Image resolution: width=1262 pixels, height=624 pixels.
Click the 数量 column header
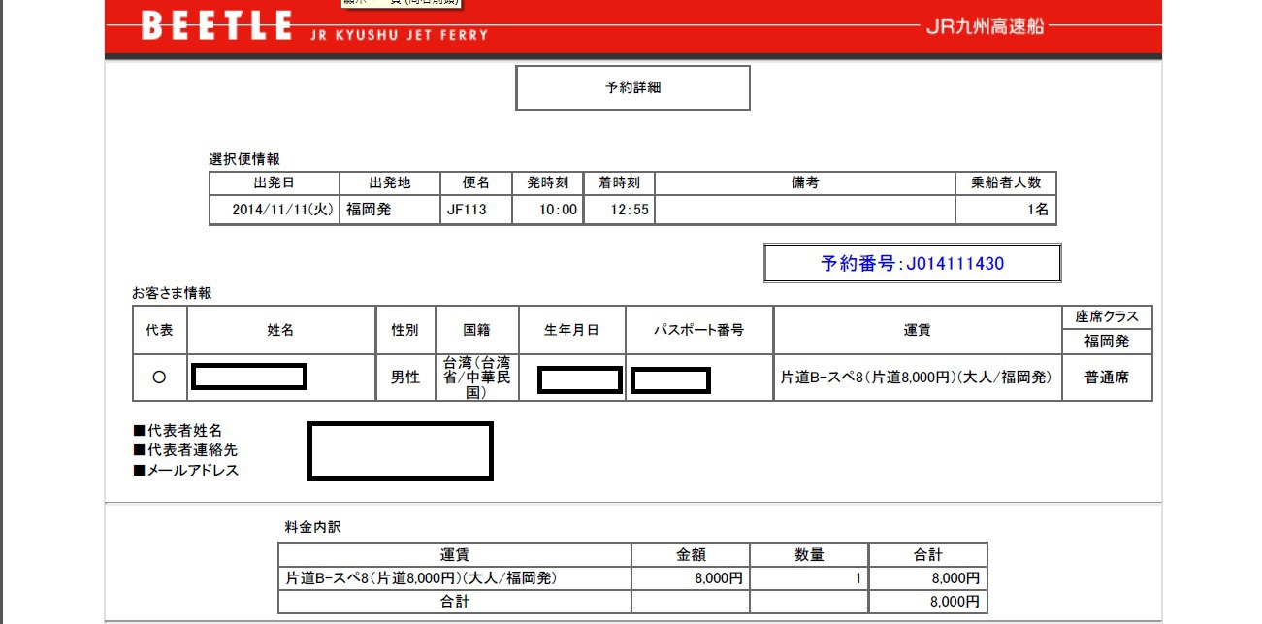click(x=809, y=555)
